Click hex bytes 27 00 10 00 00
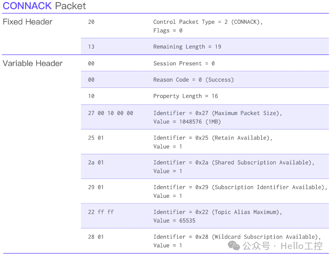The image size is (333, 259). (x=111, y=113)
